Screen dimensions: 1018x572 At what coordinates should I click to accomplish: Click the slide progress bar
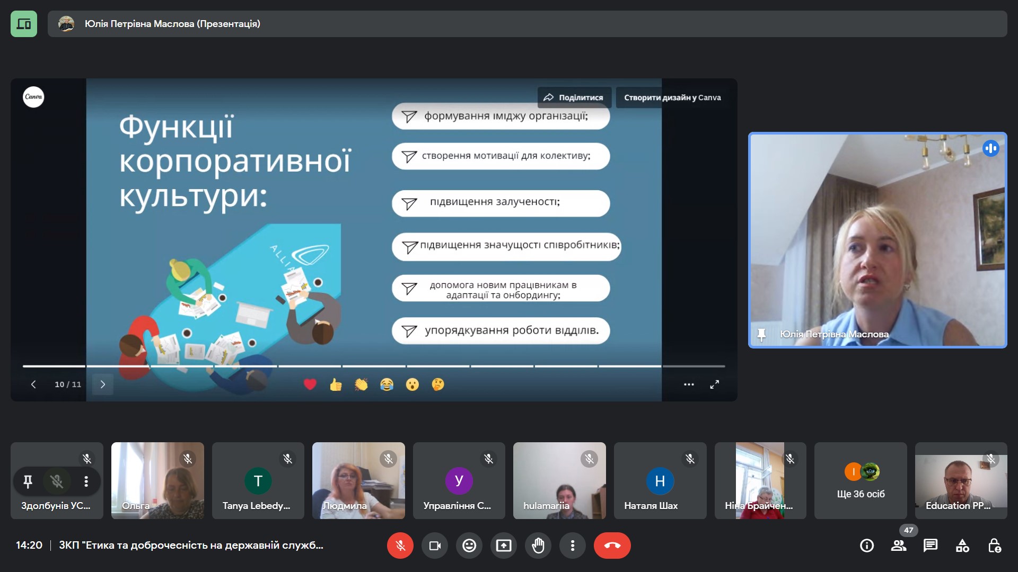[373, 366]
